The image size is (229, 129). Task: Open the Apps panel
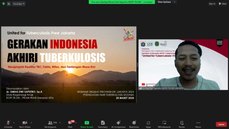148,124
